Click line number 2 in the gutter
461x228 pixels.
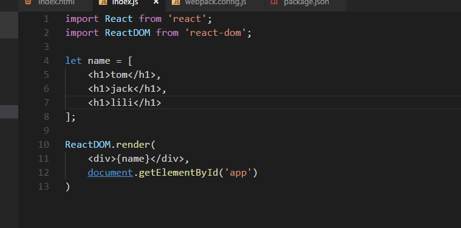pyautogui.click(x=46, y=33)
